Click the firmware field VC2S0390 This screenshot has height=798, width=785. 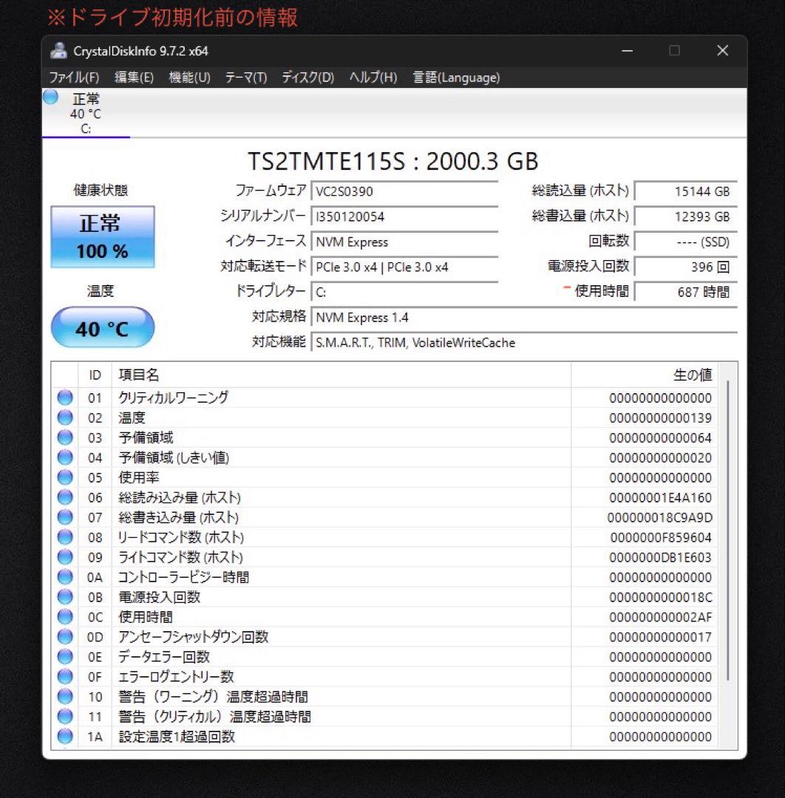point(404,191)
